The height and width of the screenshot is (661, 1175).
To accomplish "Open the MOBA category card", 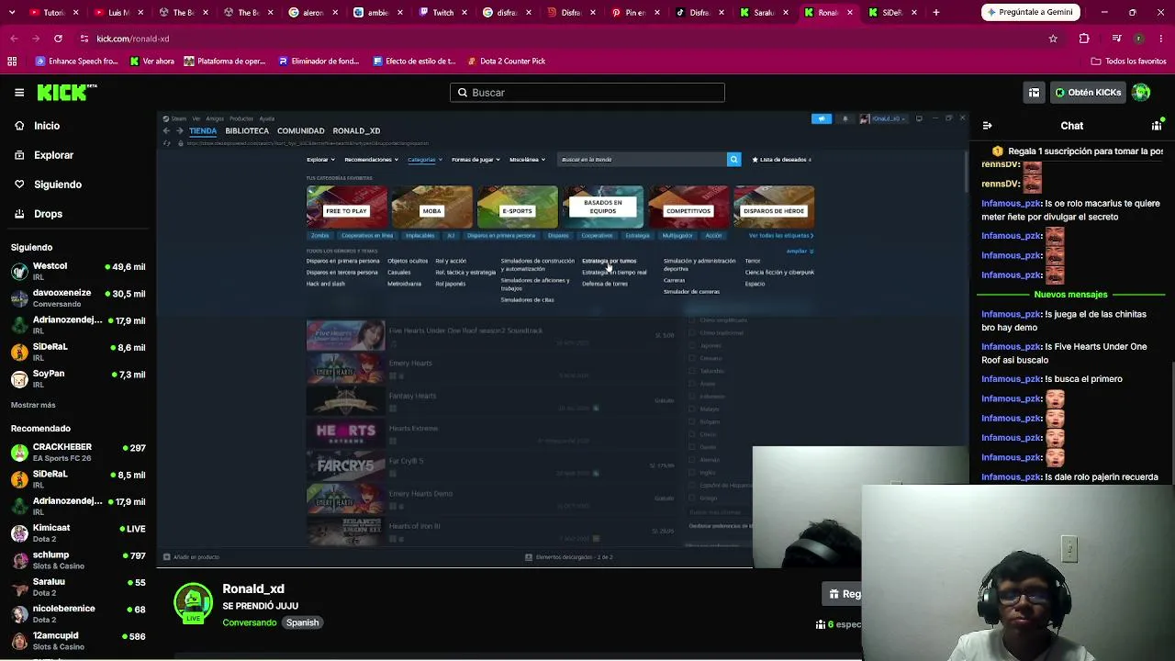I will tap(431, 207).
